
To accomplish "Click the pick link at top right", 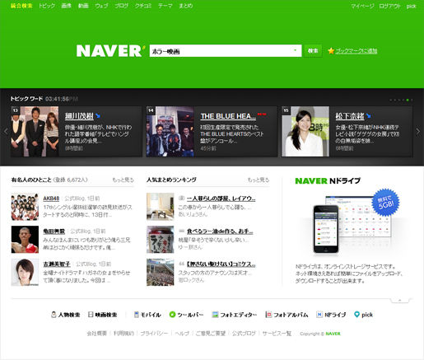I will pyautogui.click(x=411, y=6).
